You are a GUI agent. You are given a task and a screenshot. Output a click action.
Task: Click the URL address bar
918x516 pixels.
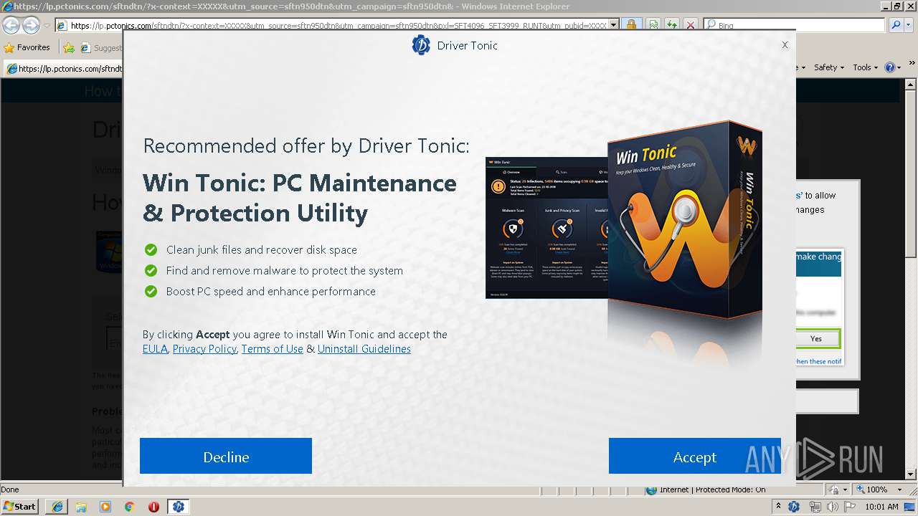337,25
